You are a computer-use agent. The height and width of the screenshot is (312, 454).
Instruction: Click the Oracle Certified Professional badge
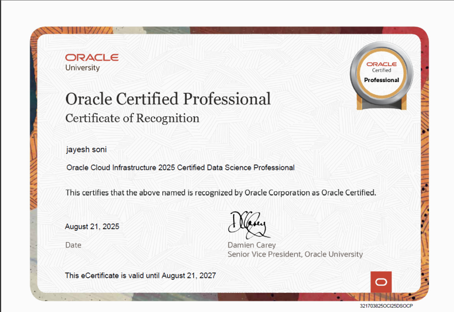(x=382, y=76)
